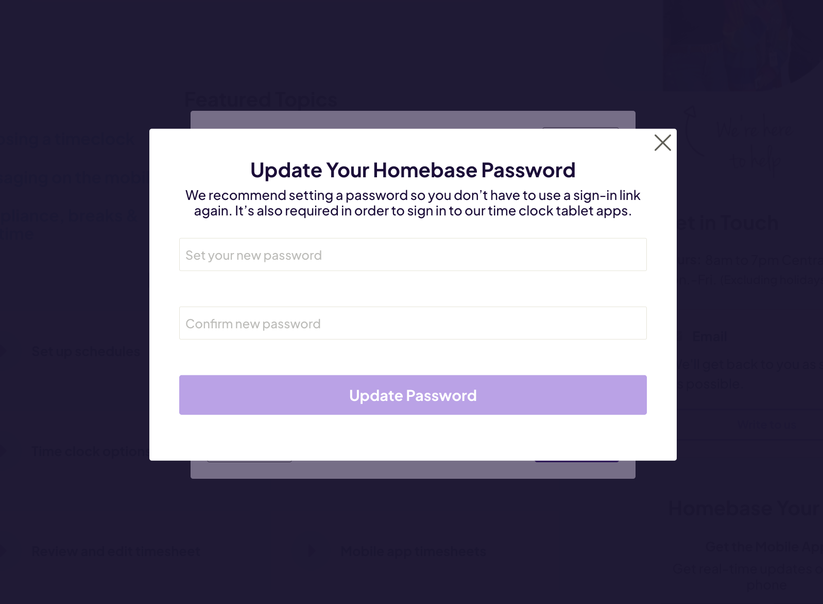Screen dimensions: 823x604
Task: Submit with the Update Password button
Action: (413, 395)
